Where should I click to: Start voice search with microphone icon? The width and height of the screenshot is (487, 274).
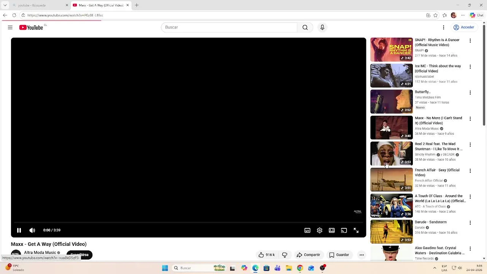[322, 27]
